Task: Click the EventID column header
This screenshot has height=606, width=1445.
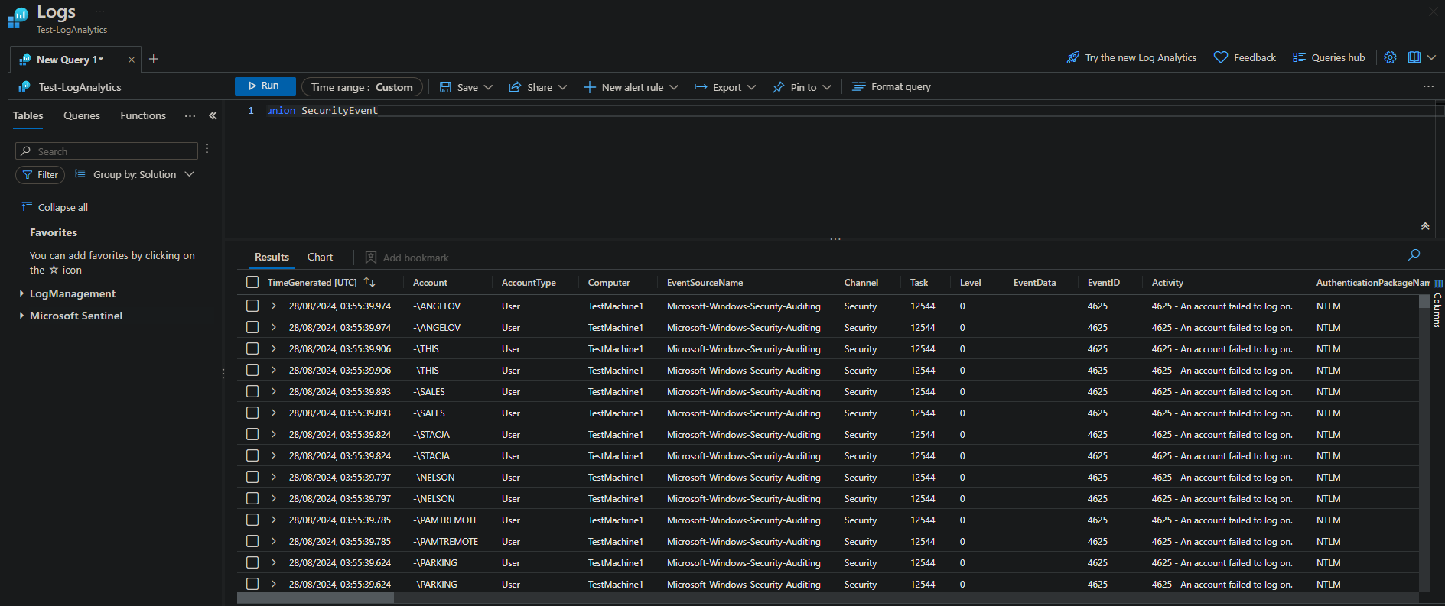Action: 1104,283
